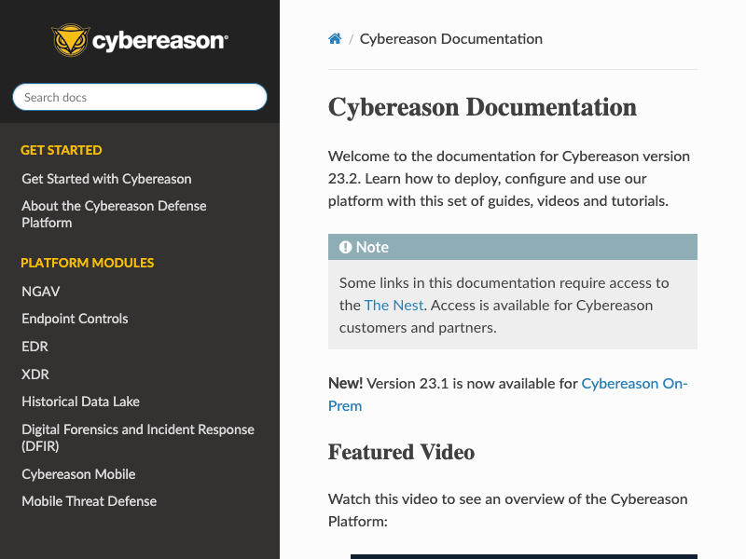This screenshot has height=559, width=746.
Task: Open the XDR module docs
Action: point(35,375)
